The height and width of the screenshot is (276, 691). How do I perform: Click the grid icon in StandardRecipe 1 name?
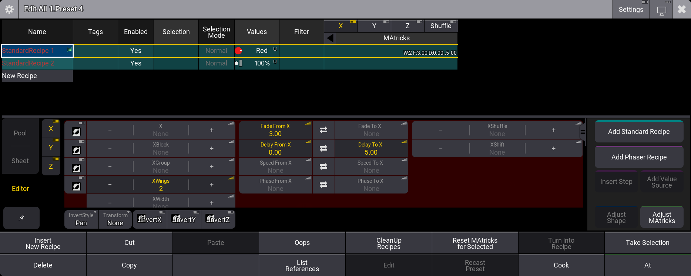click(69, 49)
